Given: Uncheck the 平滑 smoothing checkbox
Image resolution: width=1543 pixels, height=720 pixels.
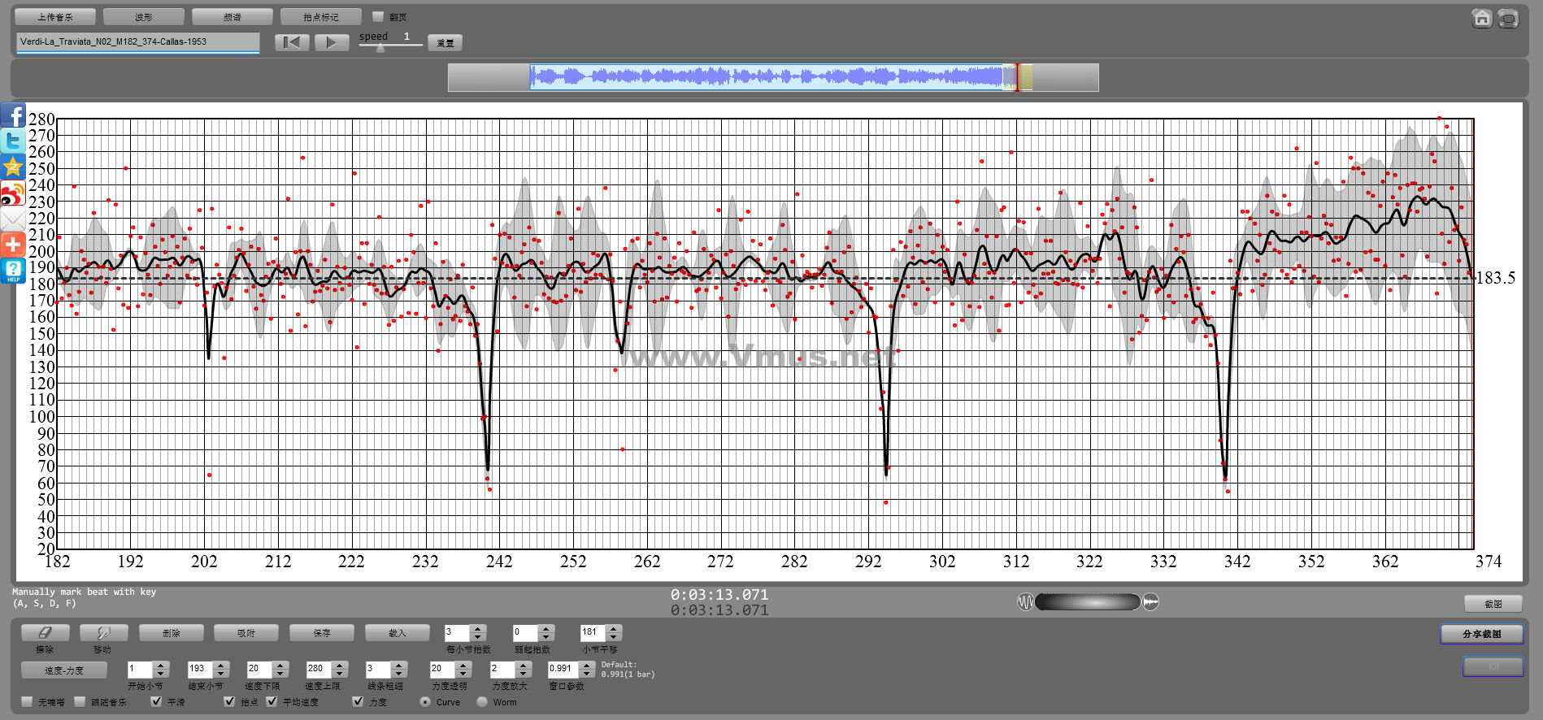Looking at the screenshot, I should (156, 701).
